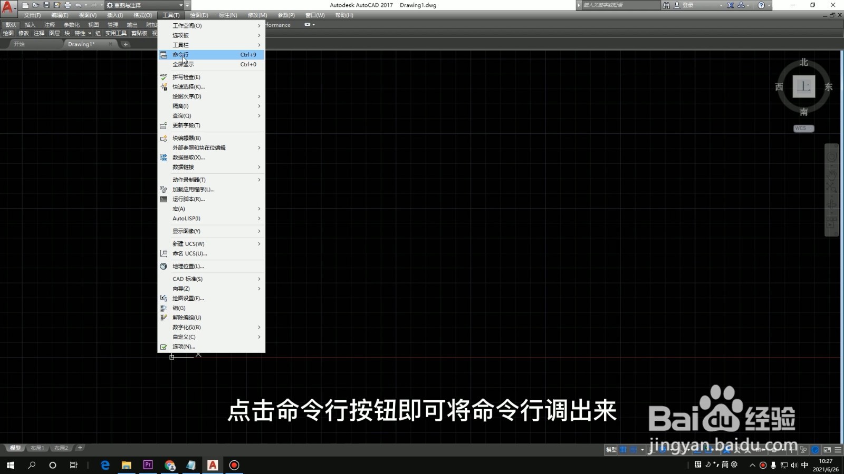Select 命令行 Ctrl+9 in the Tools menu

[x=212, y=55]
